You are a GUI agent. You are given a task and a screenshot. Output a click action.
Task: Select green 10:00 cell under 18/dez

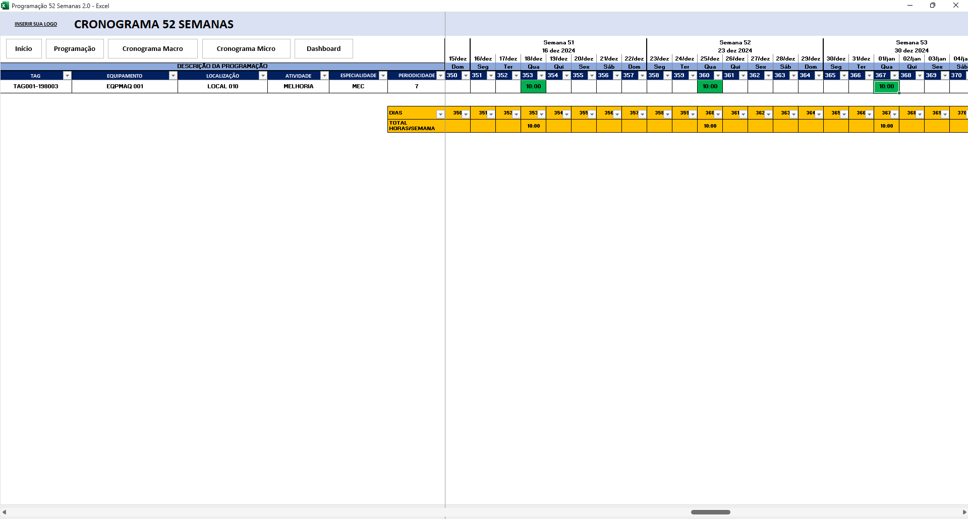pos(533,87)
